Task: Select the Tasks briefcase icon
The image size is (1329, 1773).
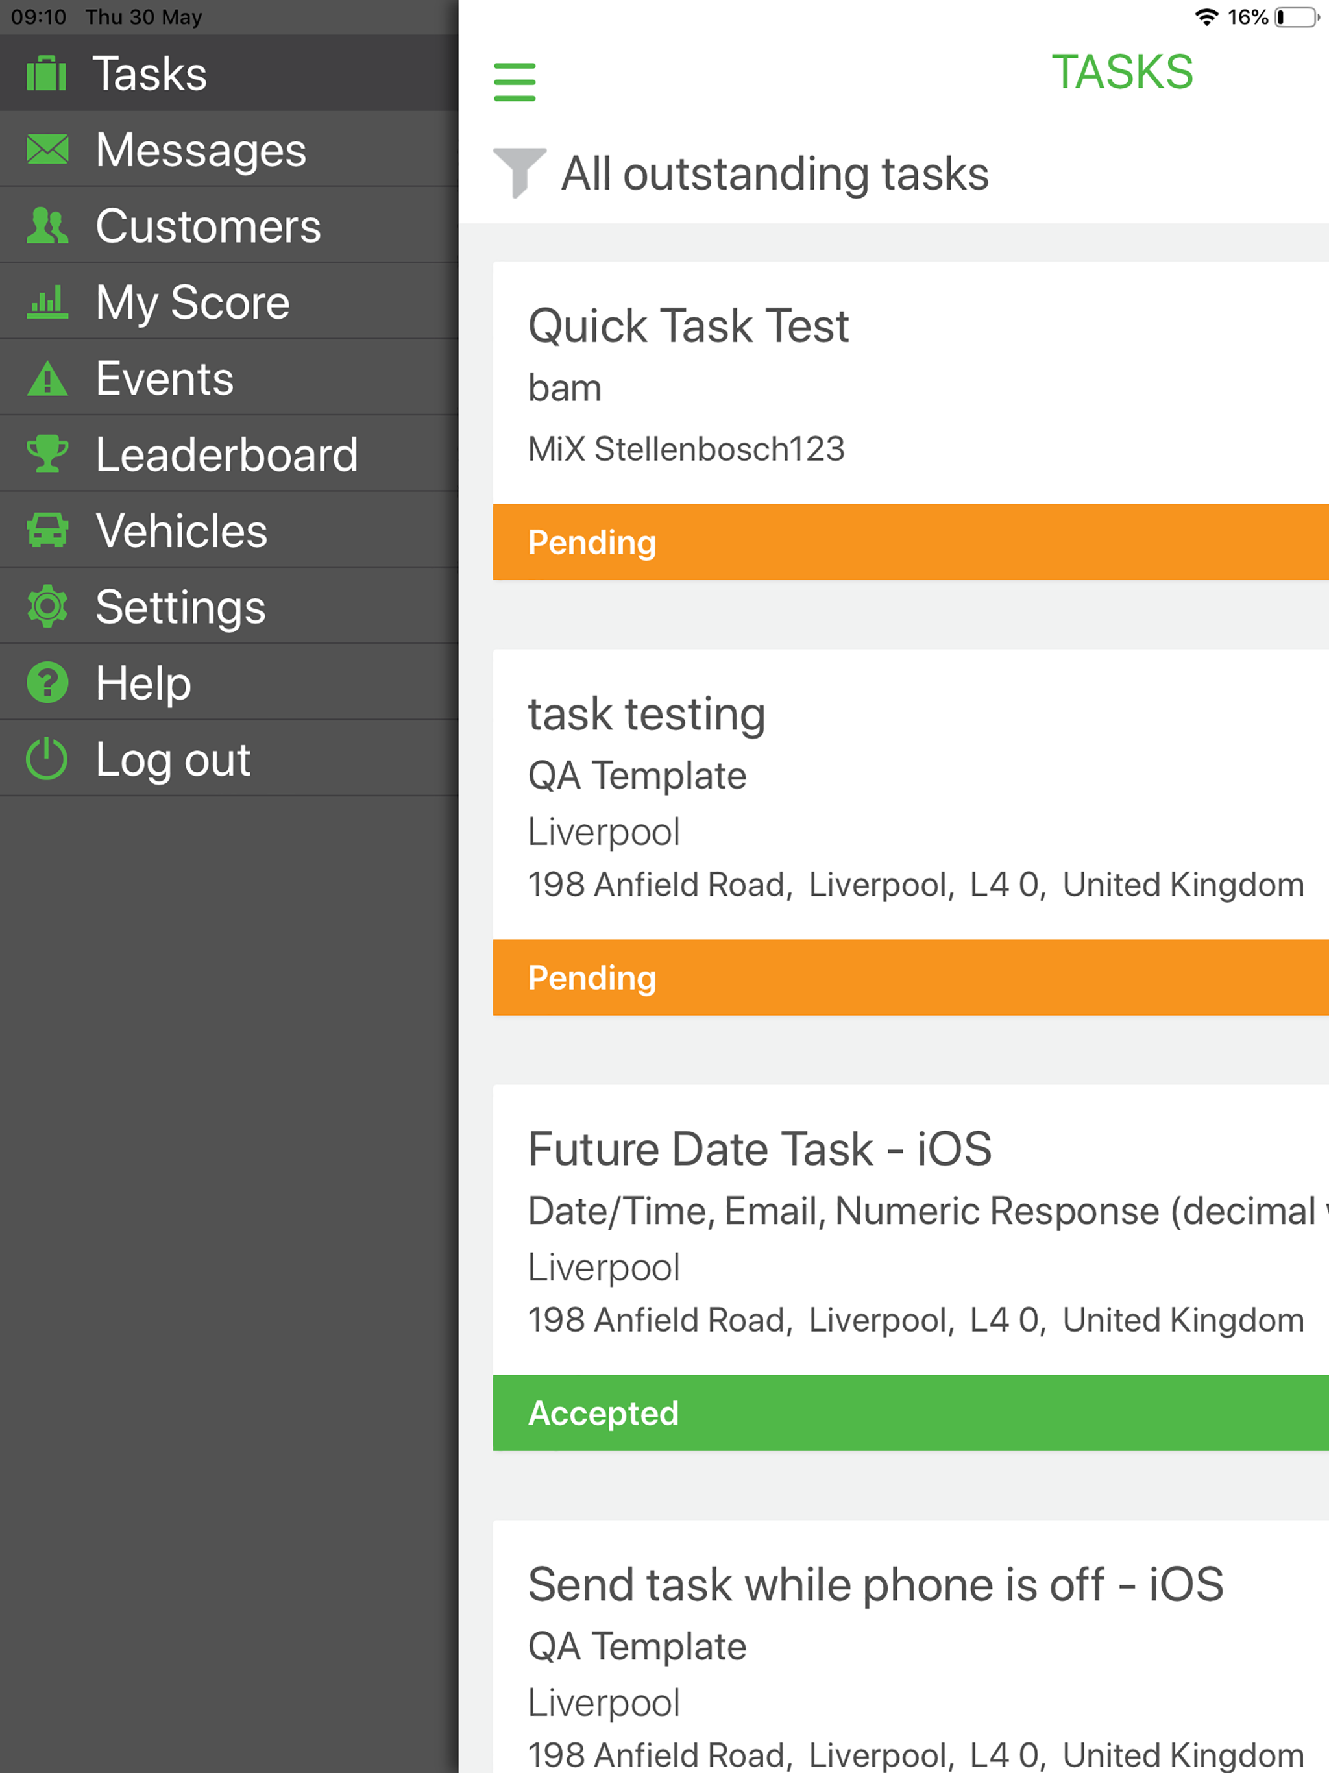Action: pyautogui.click(x=47, y=74)
